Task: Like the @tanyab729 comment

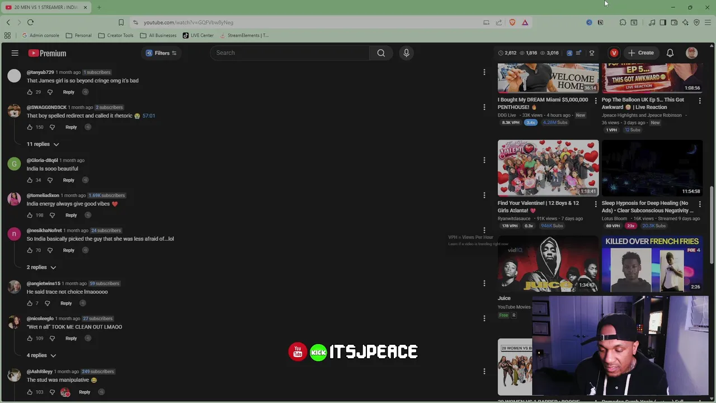Action: pos(30,92)
